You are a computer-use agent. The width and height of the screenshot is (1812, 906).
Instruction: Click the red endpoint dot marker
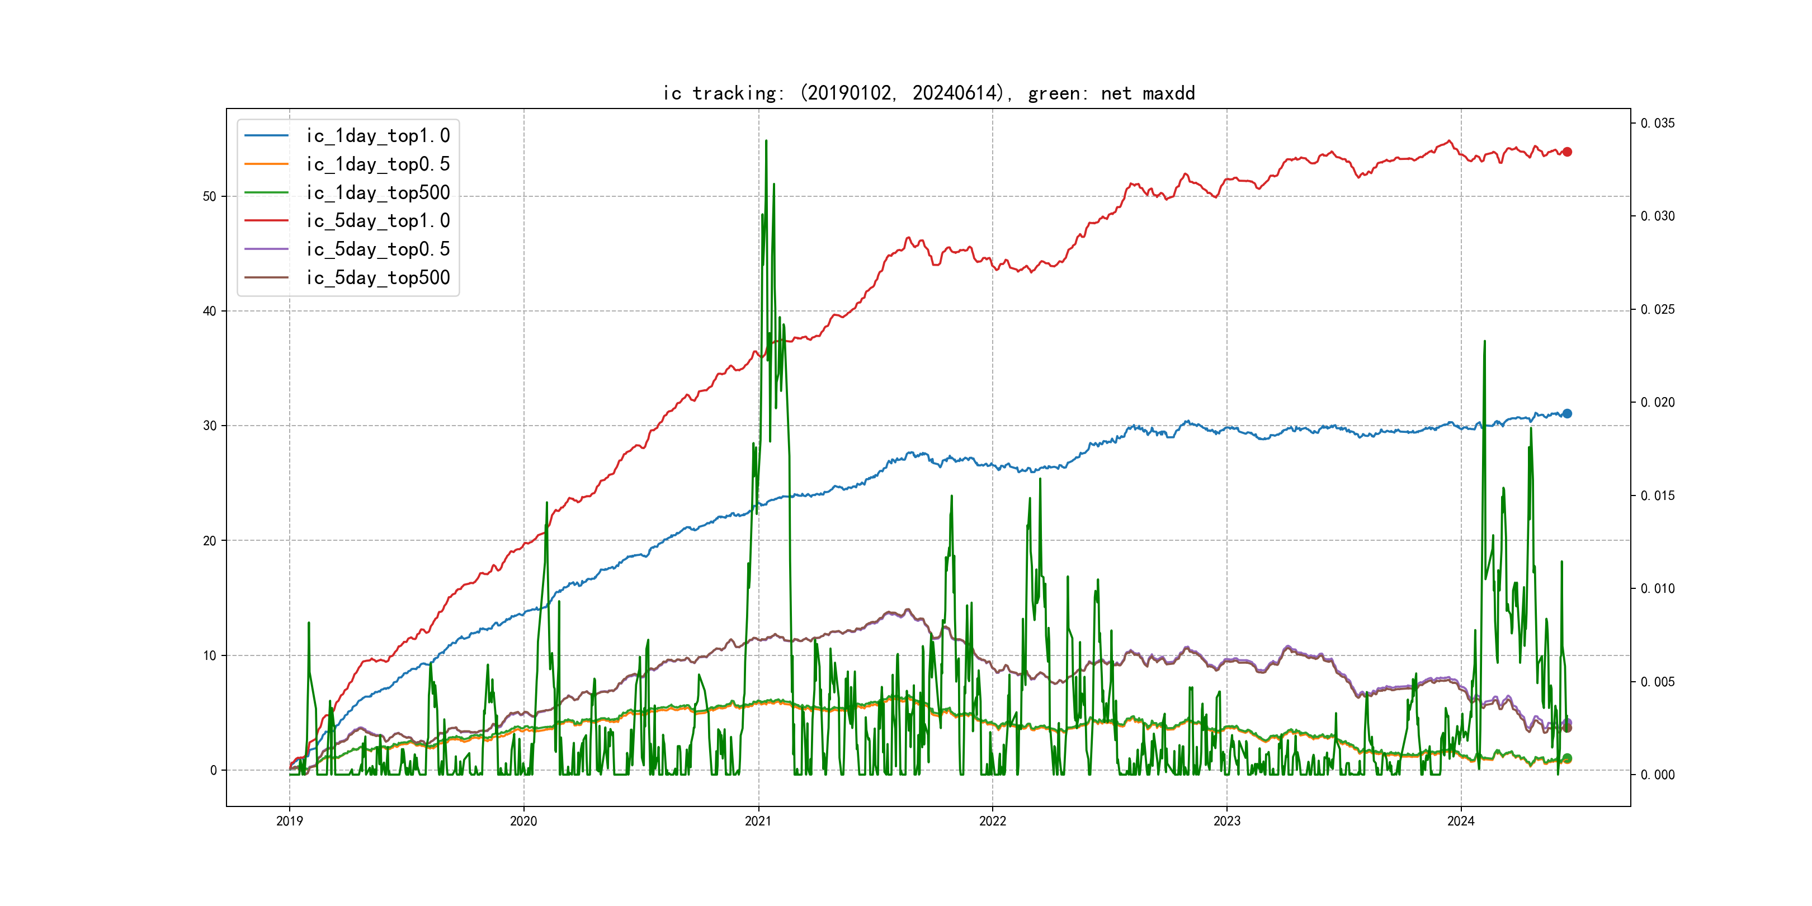point(1567,152)
